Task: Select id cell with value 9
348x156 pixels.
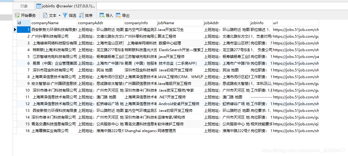Action: coord(24,84)
